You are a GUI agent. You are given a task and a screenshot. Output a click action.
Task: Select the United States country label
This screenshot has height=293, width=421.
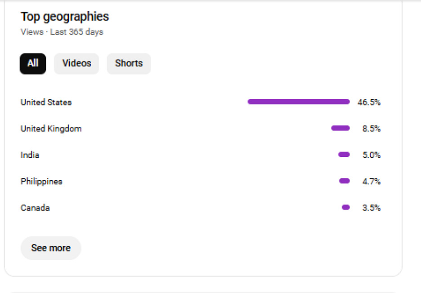click(46, 102)
